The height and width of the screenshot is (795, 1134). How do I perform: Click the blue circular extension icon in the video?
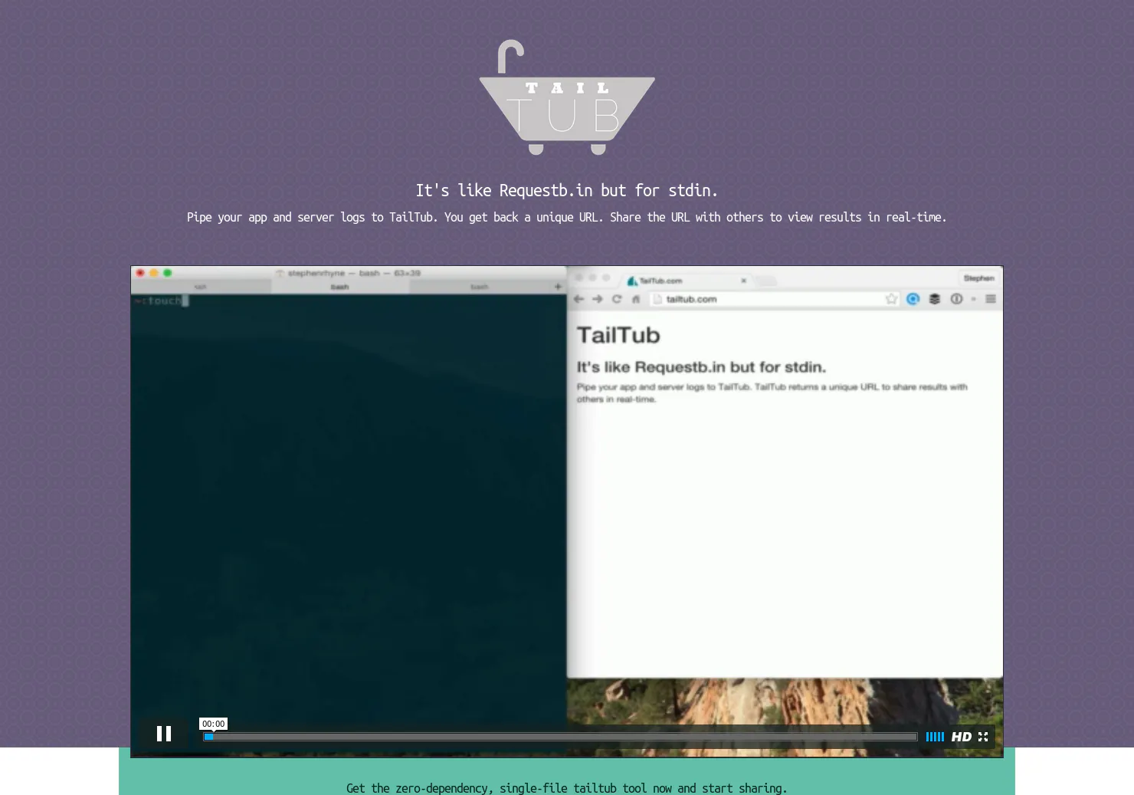913,299
